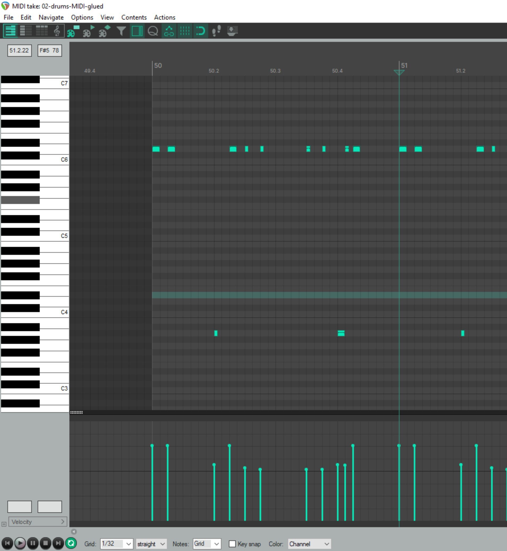Select the low note at beat 51.2

[462, 333]
